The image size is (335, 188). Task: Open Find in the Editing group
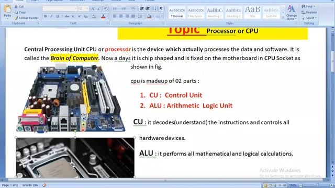308,7
